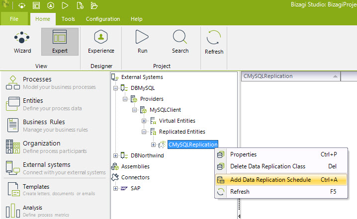Open the File menu tab
The height and width of the screenshot is (219, 357).
pos(14,19)
